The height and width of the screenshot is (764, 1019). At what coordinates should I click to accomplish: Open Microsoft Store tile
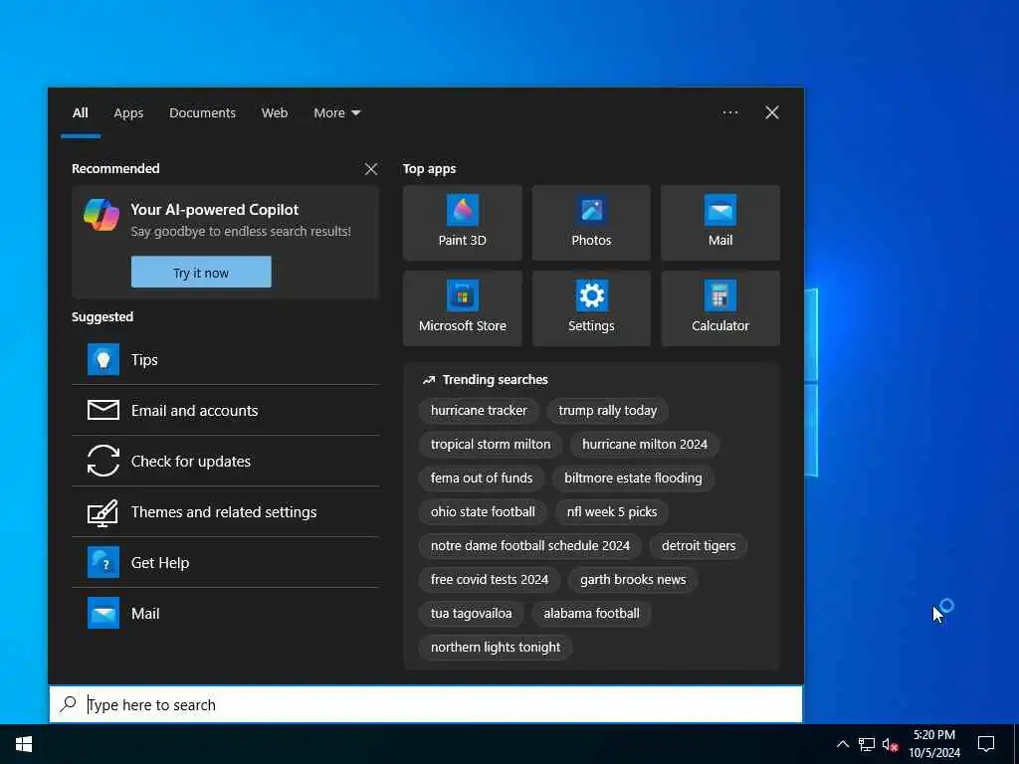[x=462, y=308]
